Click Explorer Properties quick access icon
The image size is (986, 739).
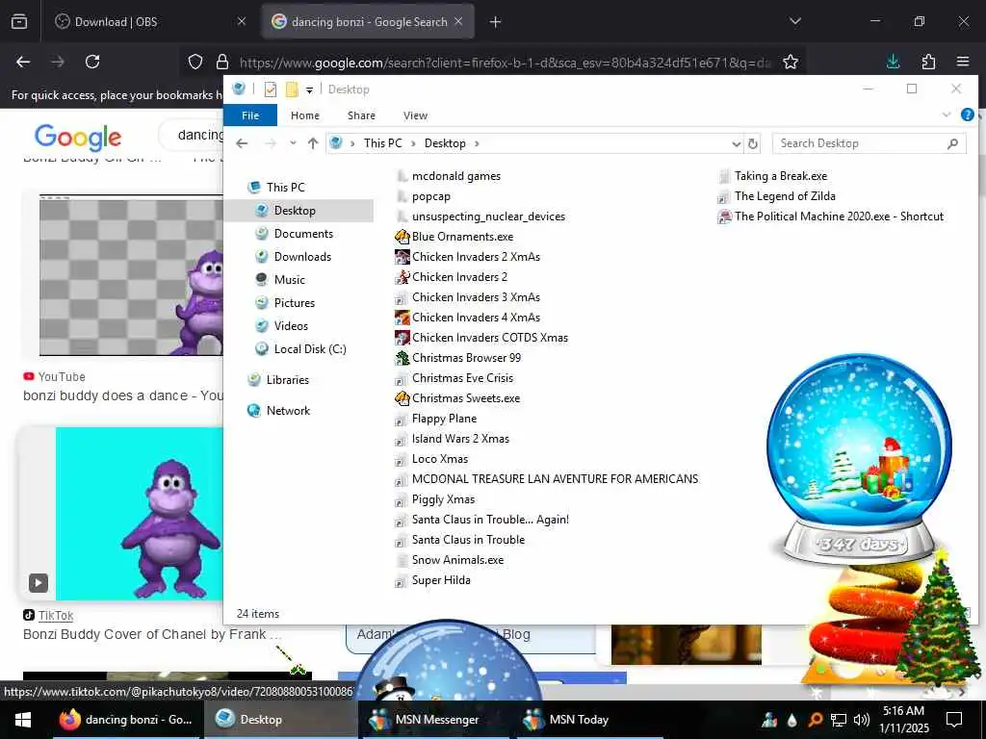coord(271,89)
